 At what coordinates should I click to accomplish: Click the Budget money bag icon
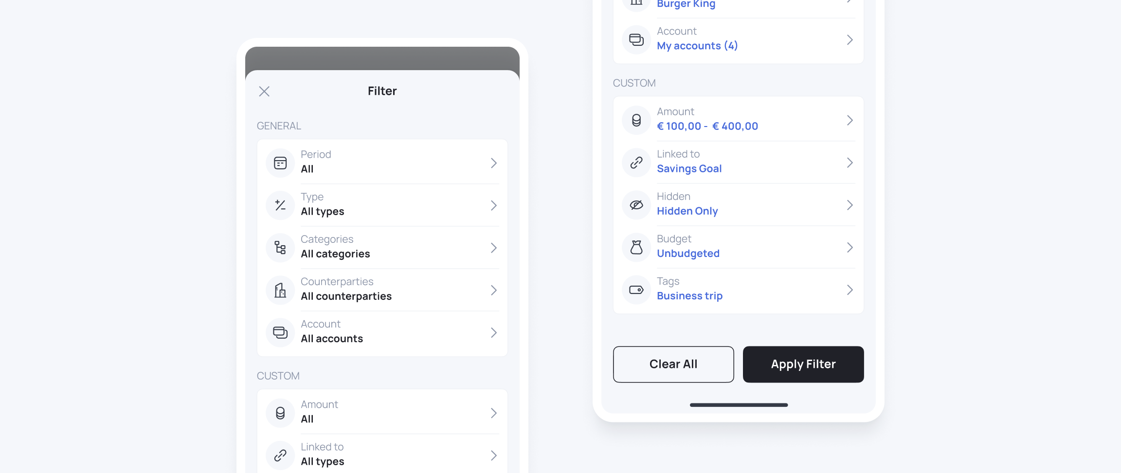pyautogui.click(x=636, y=247)
